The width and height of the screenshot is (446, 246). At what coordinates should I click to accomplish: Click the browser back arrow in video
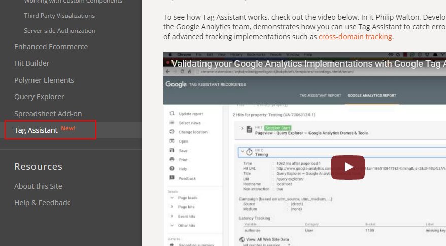point(168,72)
